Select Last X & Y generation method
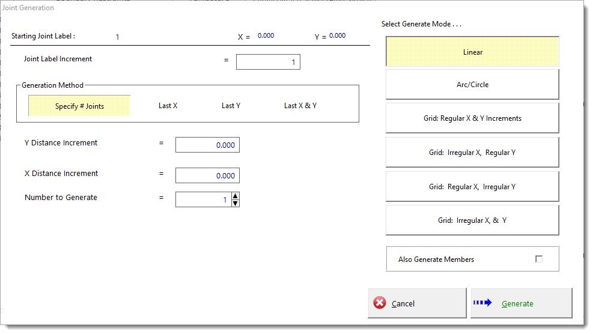Screen dimensions: 593x334 tap(300, 106)
